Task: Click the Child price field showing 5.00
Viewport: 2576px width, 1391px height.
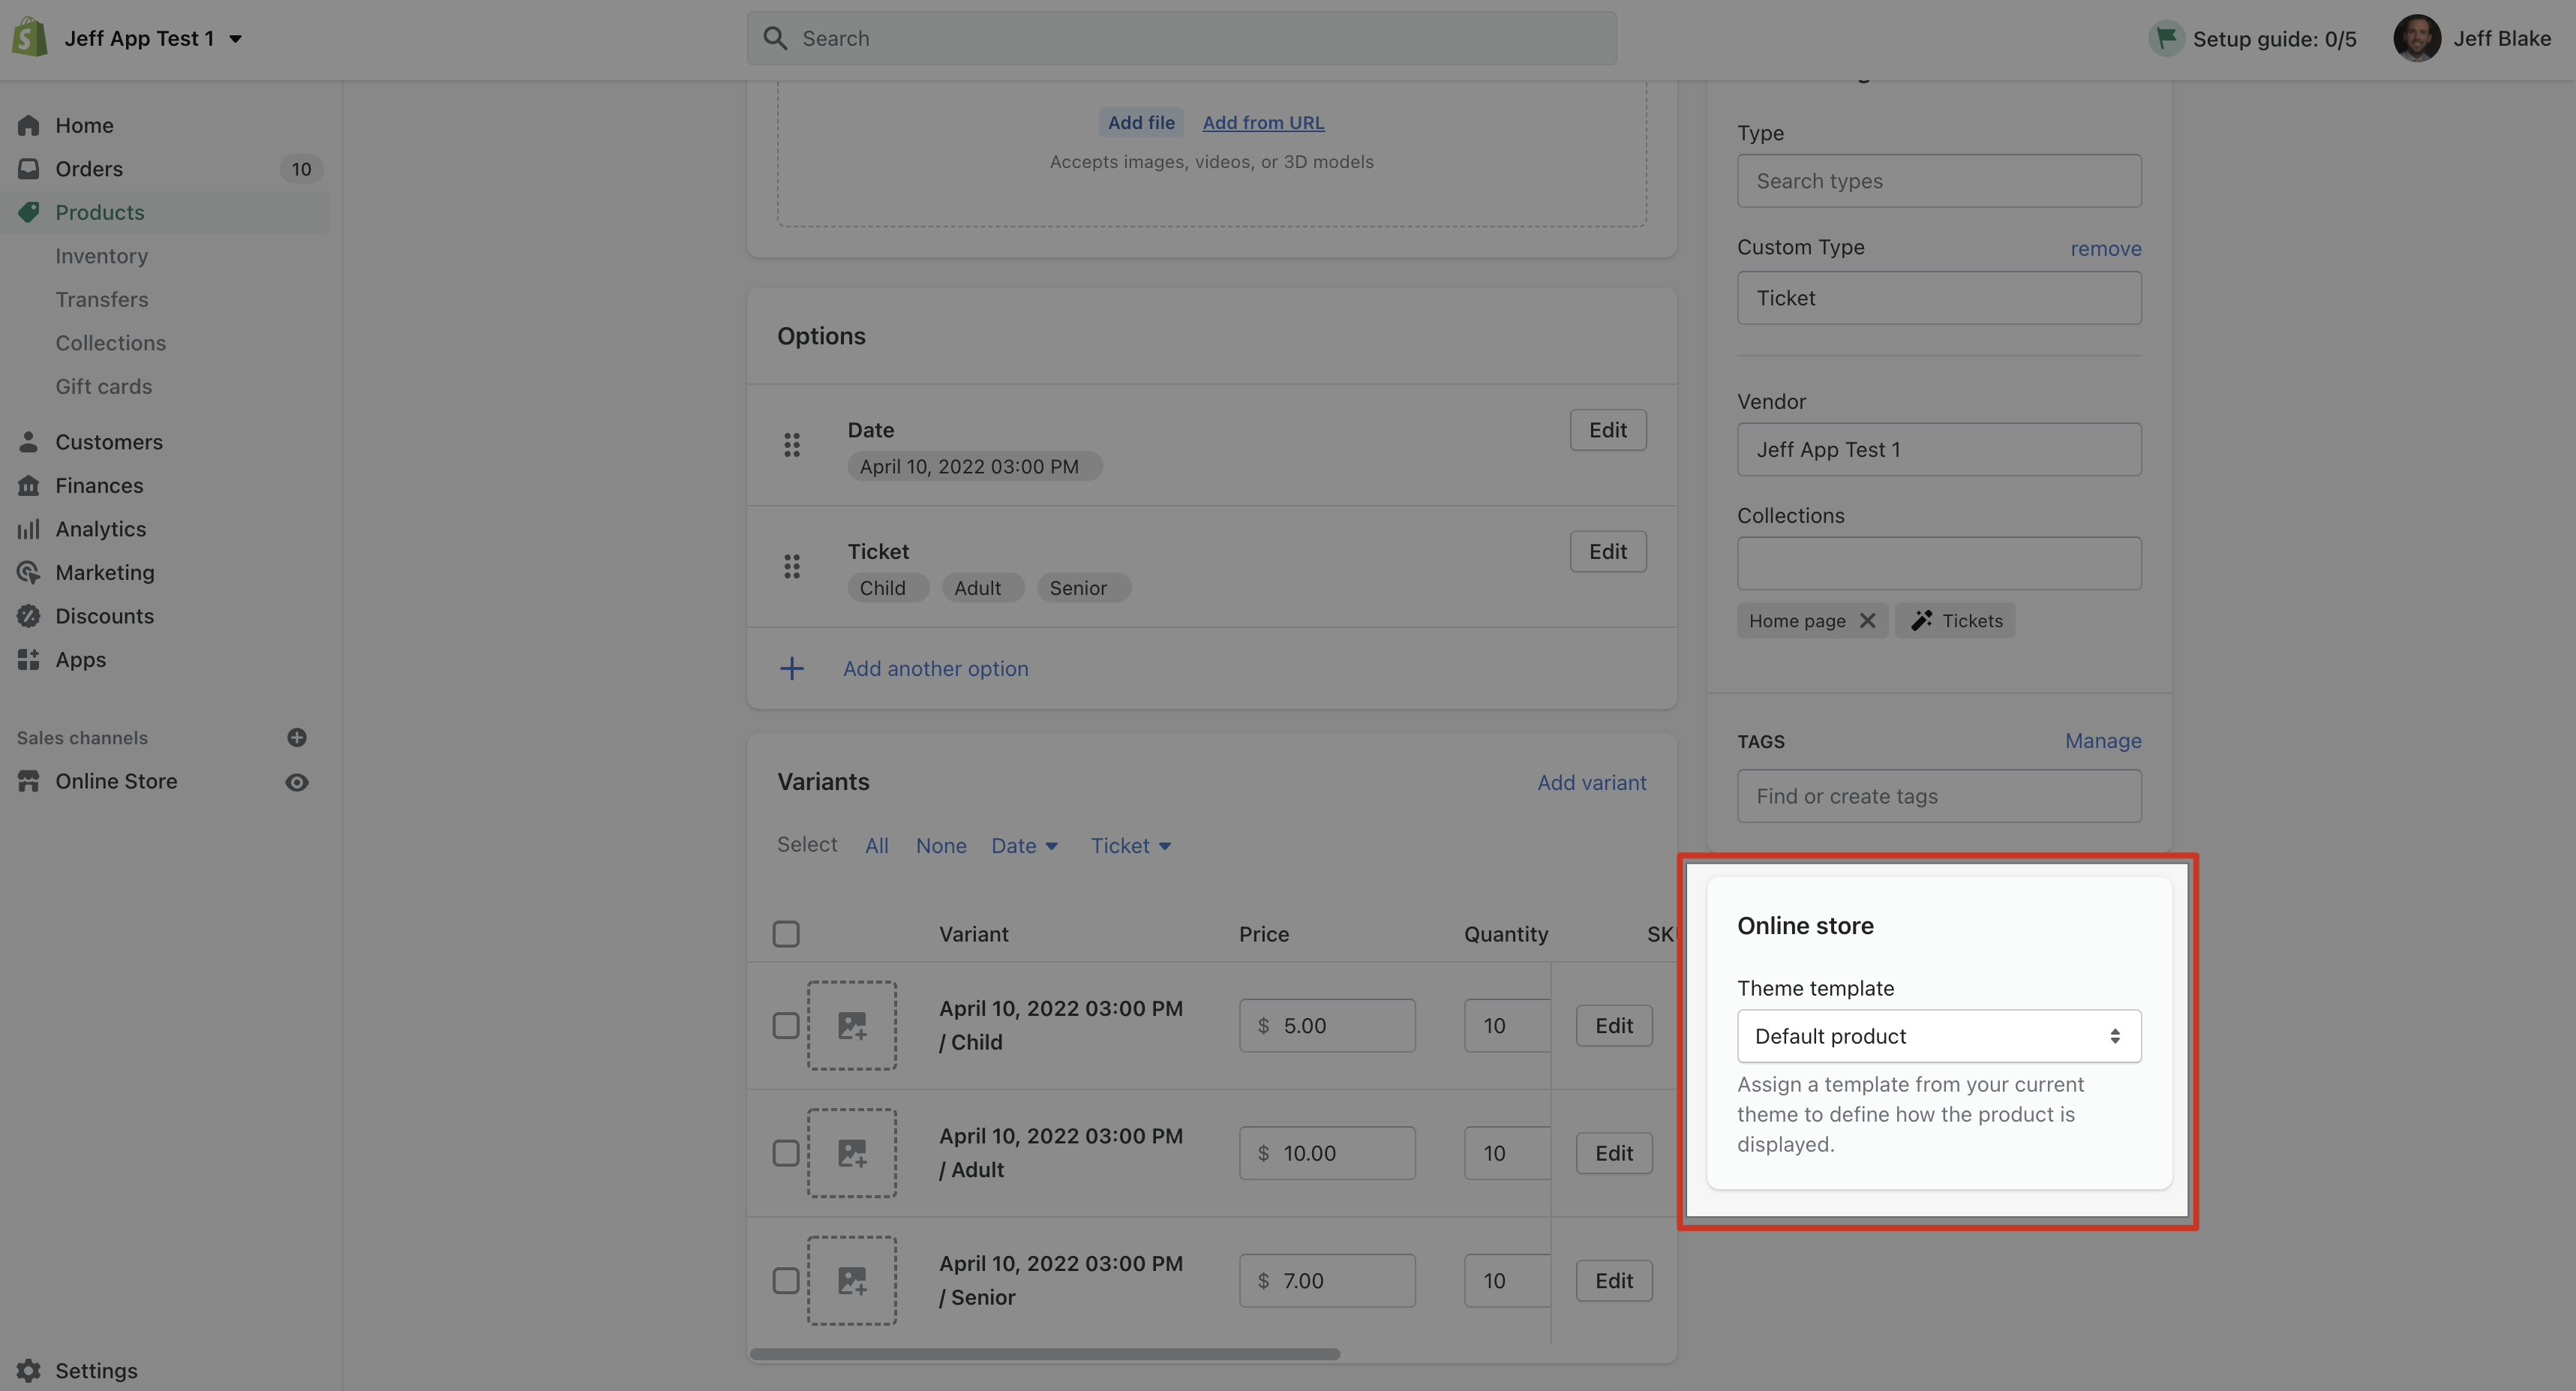Action: (x=1326, y=1025)
